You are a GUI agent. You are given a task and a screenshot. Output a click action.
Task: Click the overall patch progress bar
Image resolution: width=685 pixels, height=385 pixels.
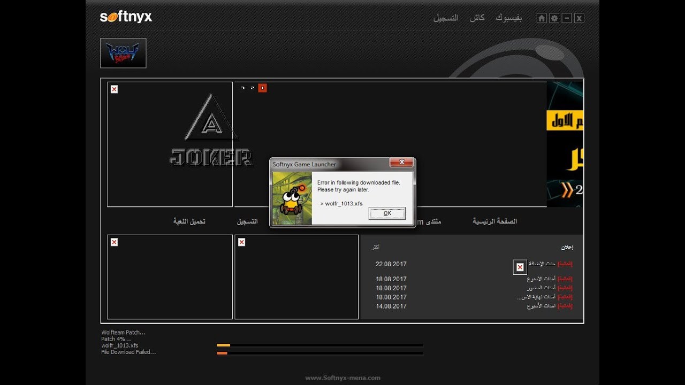click(320, 353)
